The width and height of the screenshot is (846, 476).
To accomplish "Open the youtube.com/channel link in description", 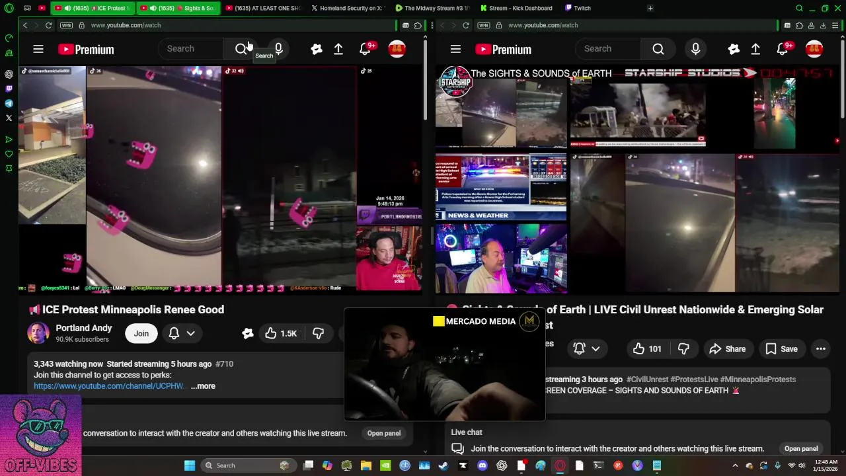I will point(109,386).
